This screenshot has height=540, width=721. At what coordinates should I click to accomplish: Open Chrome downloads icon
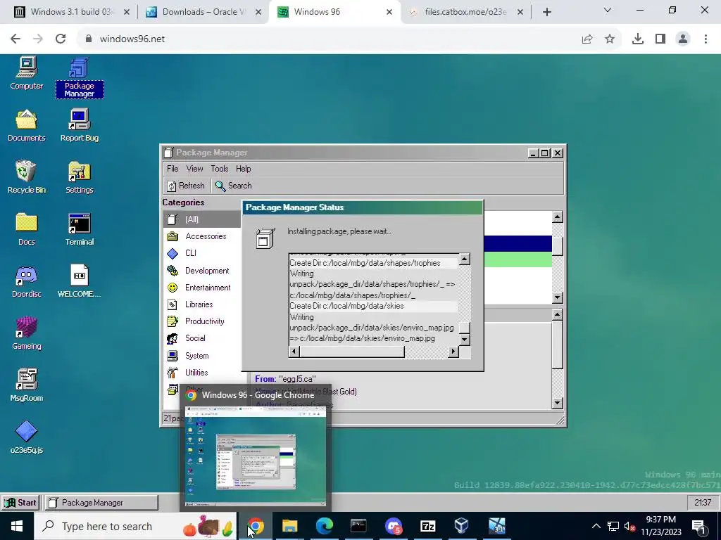638,39
